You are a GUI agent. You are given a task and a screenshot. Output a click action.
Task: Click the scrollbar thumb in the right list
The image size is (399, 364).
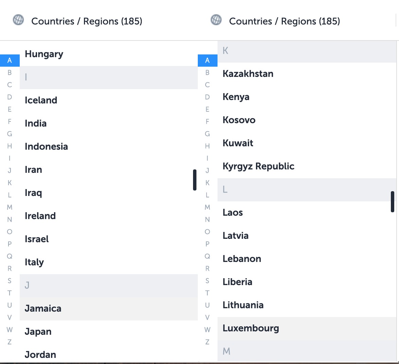pos(393,202)
